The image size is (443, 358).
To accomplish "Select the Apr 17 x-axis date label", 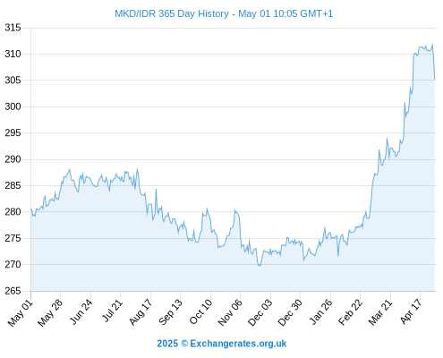I will tap(411, 311).
